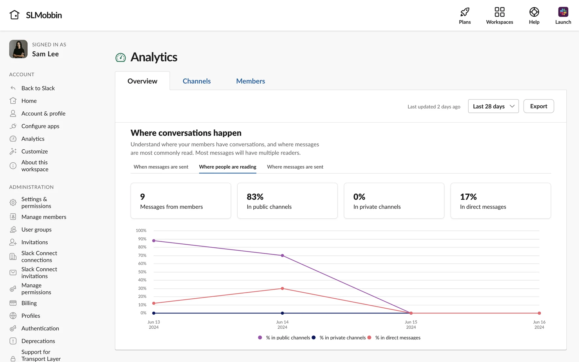Click the Jun 14 public channels data point
Viewport: 579px width, 362px height.
tap(282, 256)
